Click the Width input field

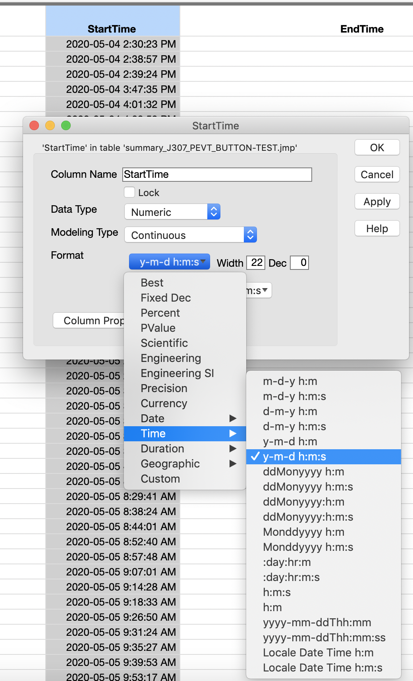[257, 263]
